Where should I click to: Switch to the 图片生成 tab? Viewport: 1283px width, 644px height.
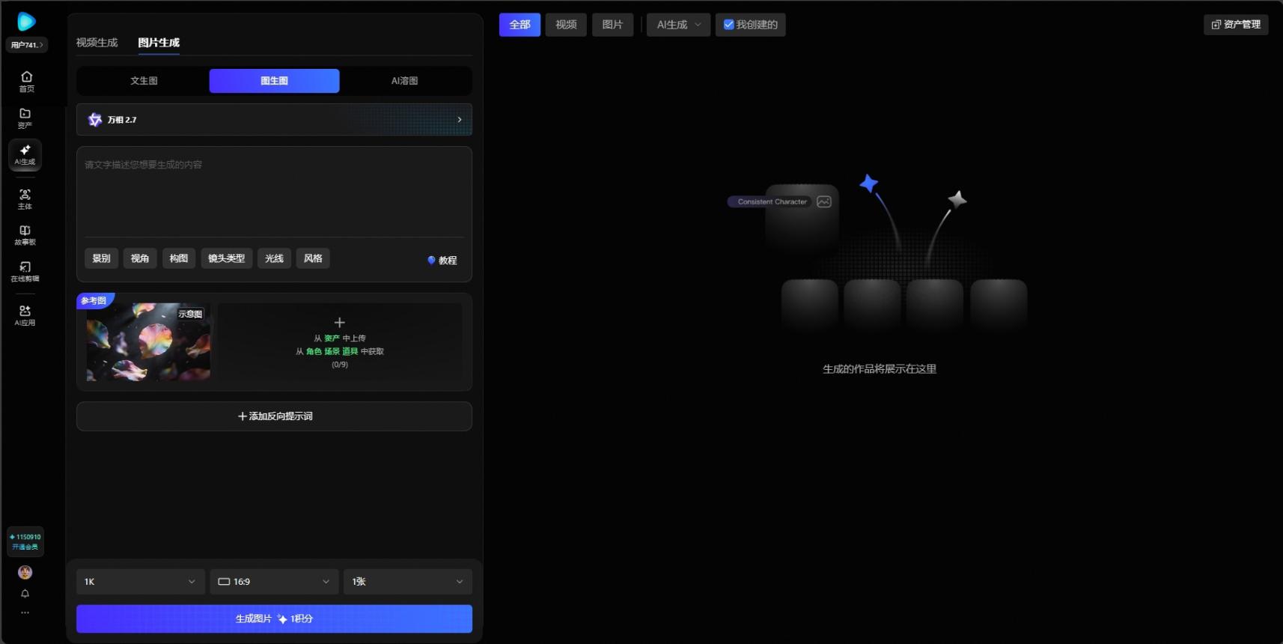(x=159, y=43)
